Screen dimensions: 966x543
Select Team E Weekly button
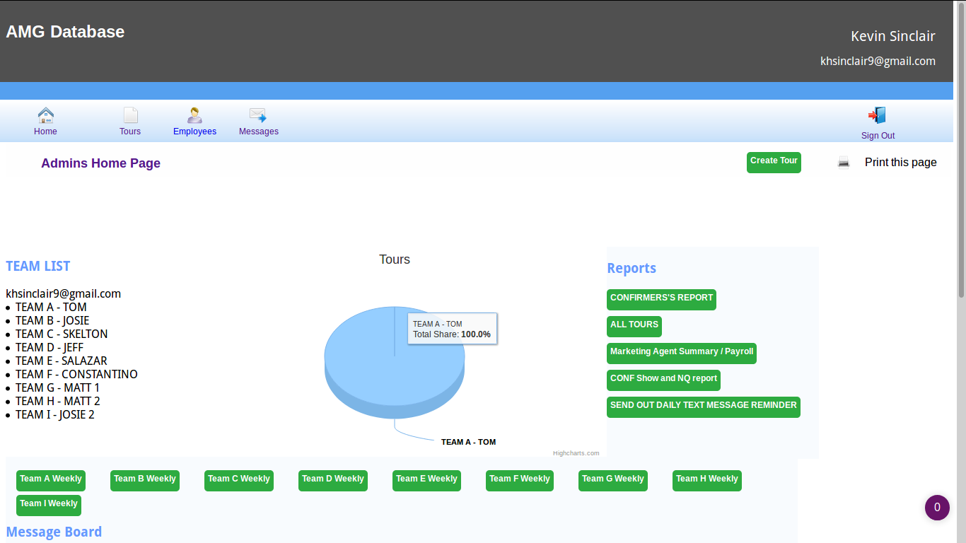coord(426,480)
